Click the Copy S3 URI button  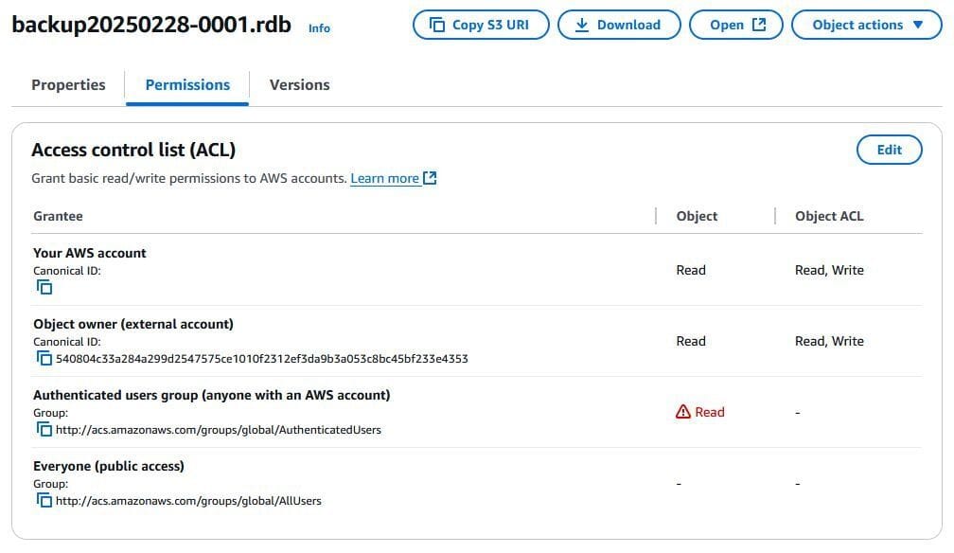(x=483, y=24)
